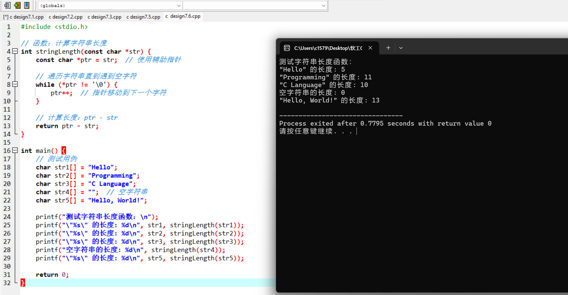The height and width of the screenshot is (295, 568).
Task: Click the highlighted closing brace on line 32
Action: point(23,283)
